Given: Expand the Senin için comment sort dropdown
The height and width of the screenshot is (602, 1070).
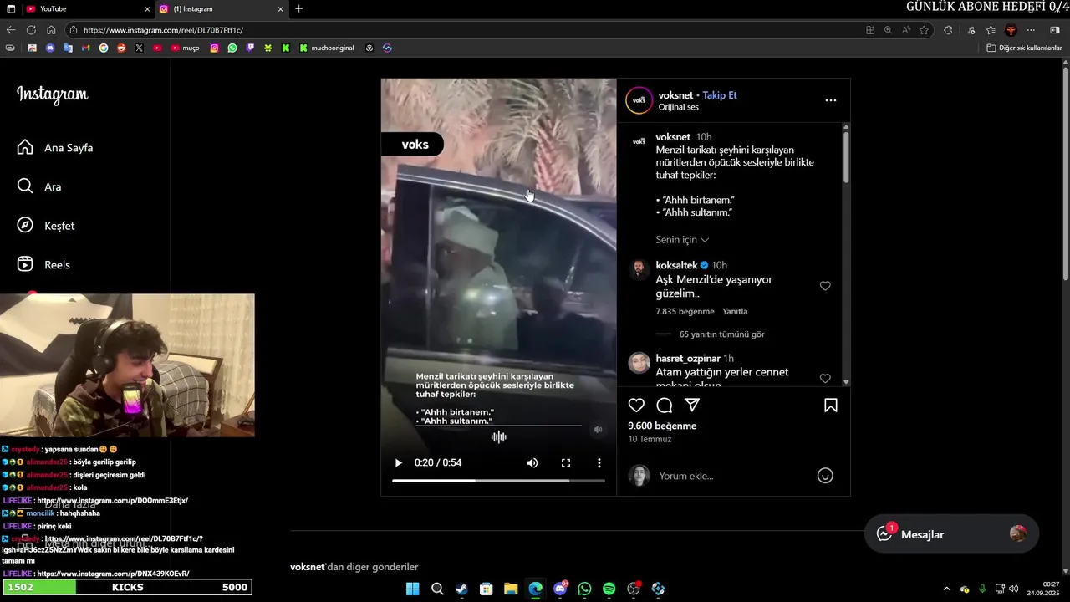Looking at the screenshot, I should pos(682,240).
